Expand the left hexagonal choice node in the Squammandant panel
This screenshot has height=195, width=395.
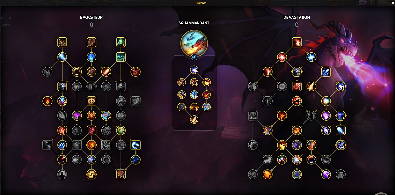pos(182,107)
